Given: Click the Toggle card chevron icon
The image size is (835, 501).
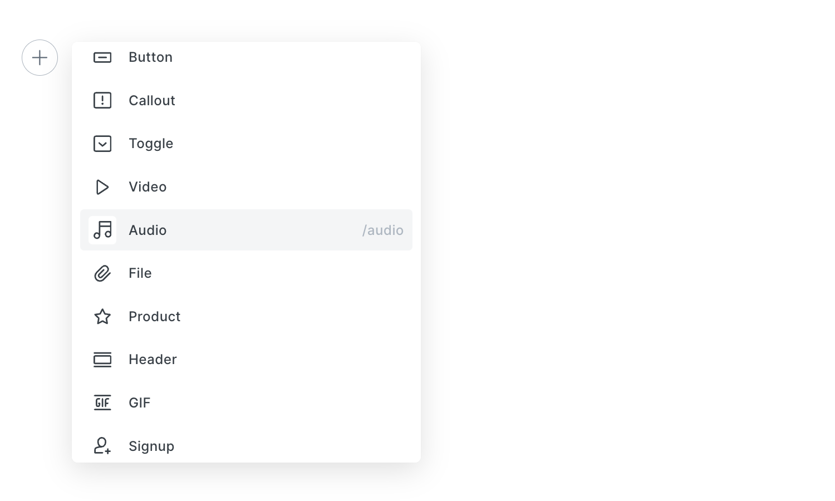Looking at the screenshot, I should coord(102,144).
